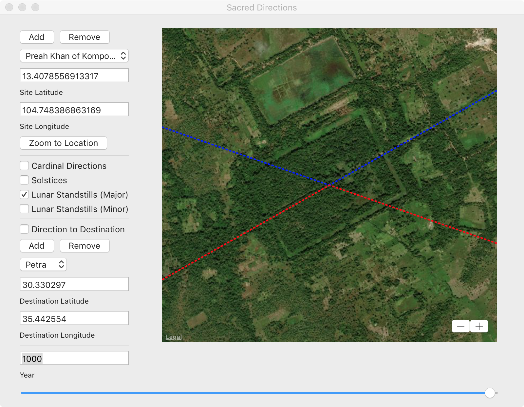Click the map zoom in plus button
Screen dimensions: 524x407
(x=479, y=326)
